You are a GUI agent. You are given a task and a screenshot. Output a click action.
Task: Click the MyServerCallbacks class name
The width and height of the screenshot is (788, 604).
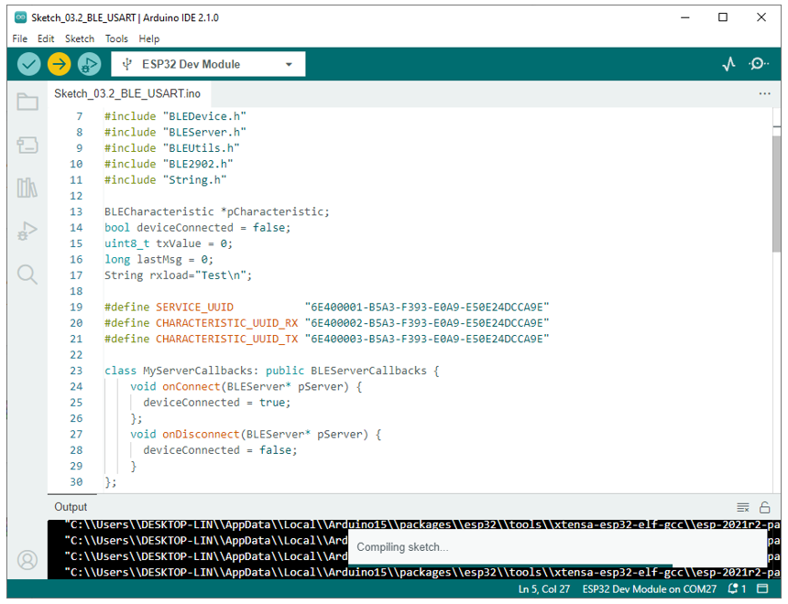tap(198, 371)
